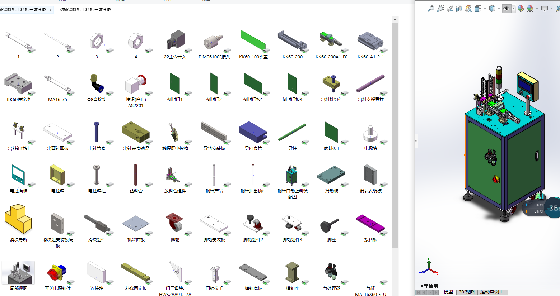Click the View Orientation cube icon

tap(478, 9)
